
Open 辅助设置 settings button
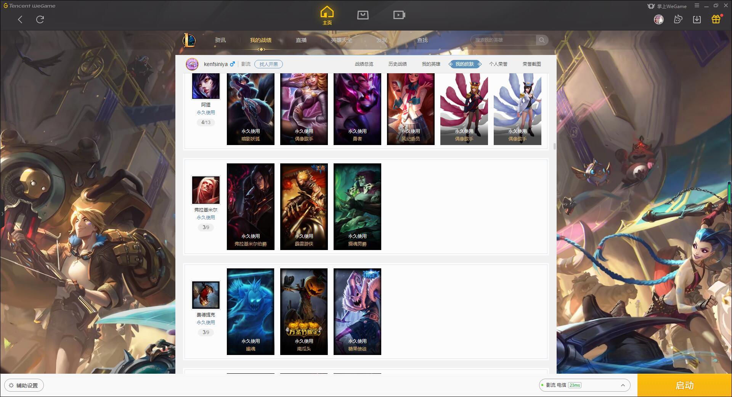coord(24,386)
